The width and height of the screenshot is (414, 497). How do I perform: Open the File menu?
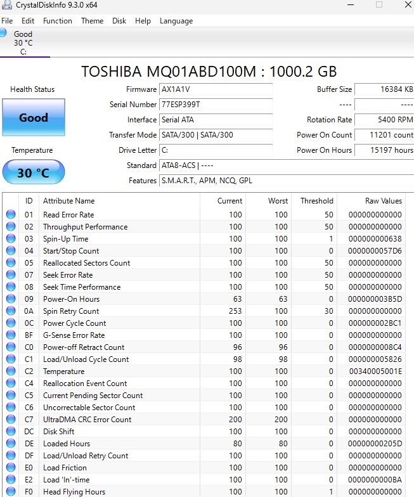click(x=7, y=21)
